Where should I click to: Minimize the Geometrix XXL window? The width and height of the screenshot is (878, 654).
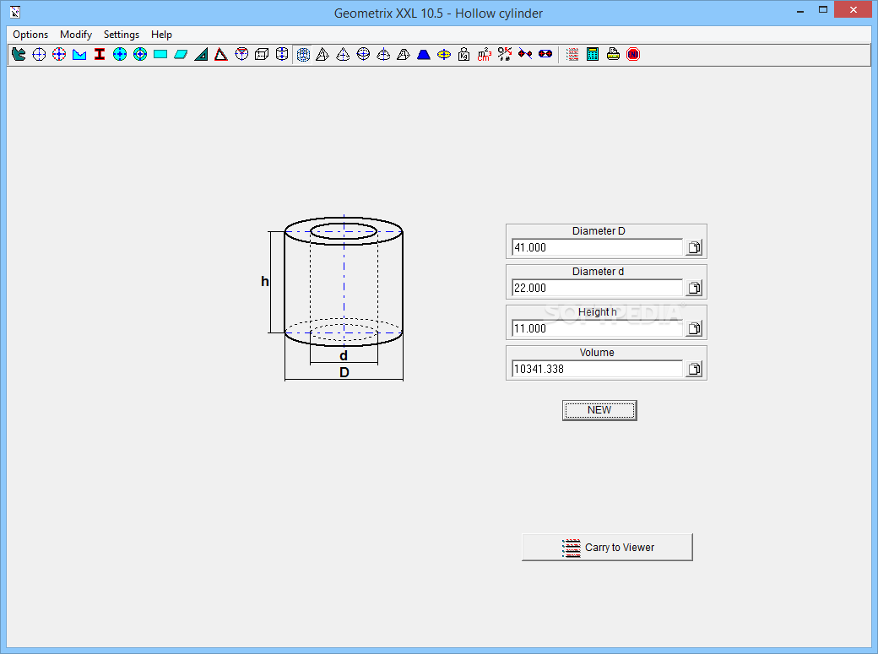pos(800,11)
